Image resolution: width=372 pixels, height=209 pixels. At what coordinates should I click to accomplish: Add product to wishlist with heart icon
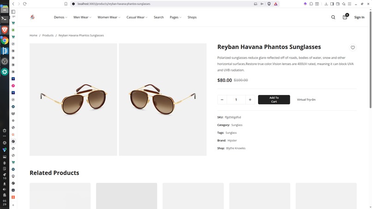tap(353, 48)
